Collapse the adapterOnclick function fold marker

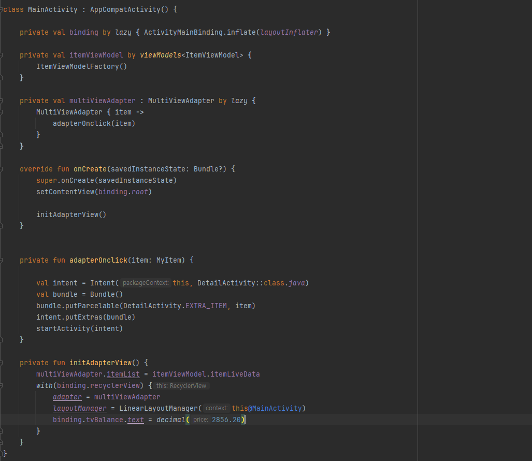[1, 260]
